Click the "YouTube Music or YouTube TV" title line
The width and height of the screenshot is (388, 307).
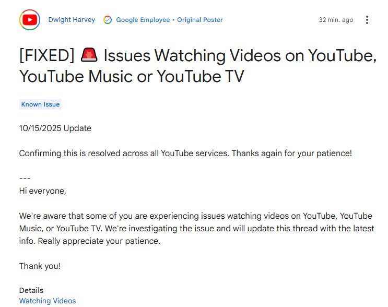coord(132,76)
